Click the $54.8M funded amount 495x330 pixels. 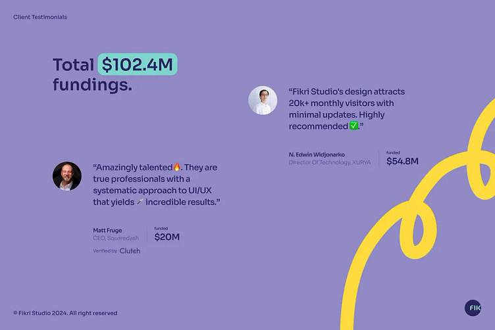pos(402,160)
